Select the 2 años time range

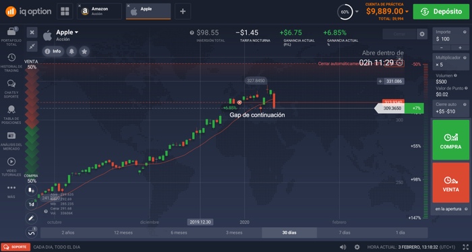pos(68,232)
